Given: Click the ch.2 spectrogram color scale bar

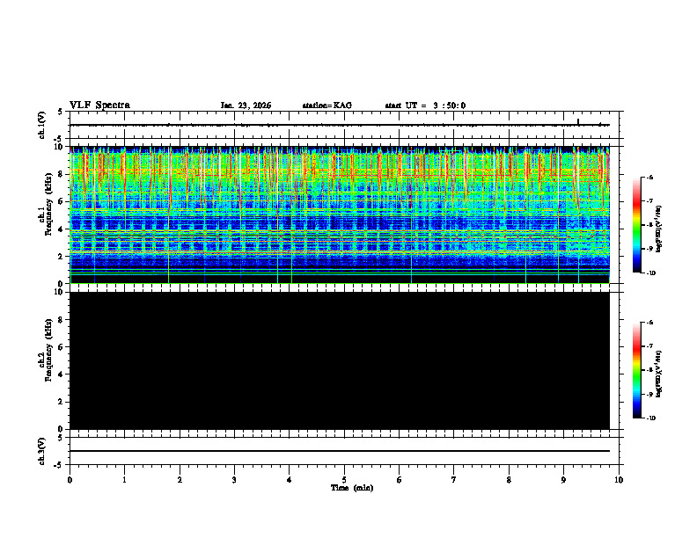Looking at the screenshot, I should [x=637, y=370].
